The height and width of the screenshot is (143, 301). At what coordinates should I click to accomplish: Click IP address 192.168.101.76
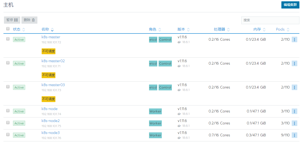[51, 138]
